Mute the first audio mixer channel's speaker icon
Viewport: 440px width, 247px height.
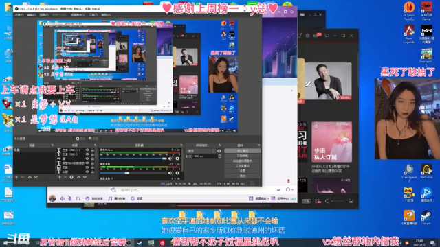(170, 158)
